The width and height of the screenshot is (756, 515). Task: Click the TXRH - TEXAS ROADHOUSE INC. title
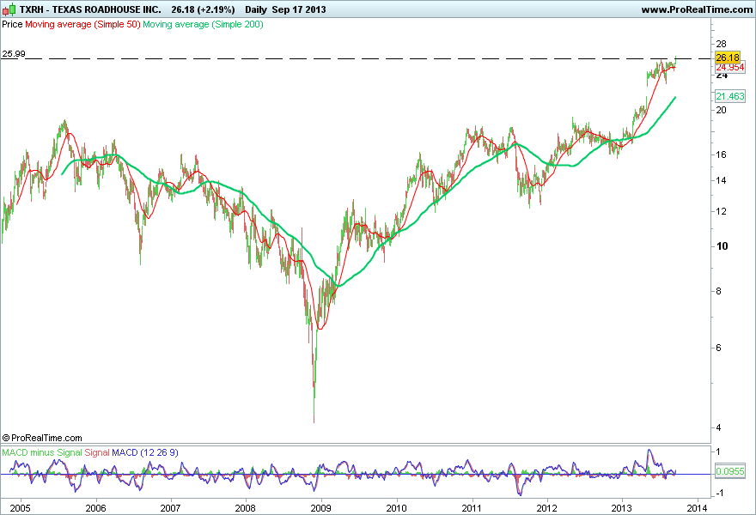coord(90,9)
